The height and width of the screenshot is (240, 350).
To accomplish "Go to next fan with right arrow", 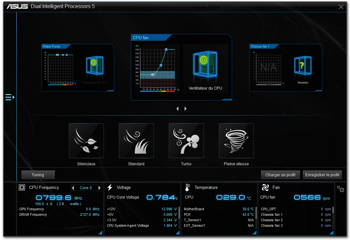I will [185, 109].
